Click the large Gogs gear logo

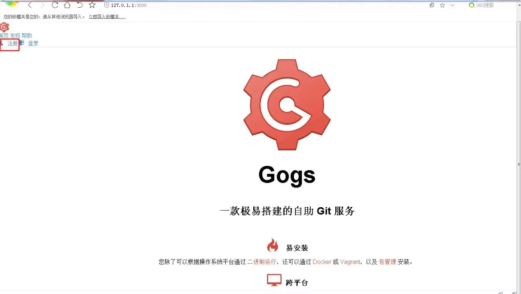287,105
